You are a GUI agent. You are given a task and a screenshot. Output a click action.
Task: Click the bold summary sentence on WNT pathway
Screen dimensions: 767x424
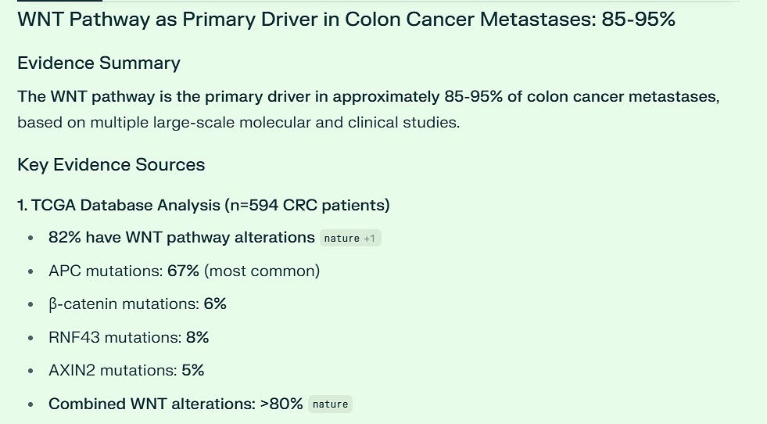[368, 96]
